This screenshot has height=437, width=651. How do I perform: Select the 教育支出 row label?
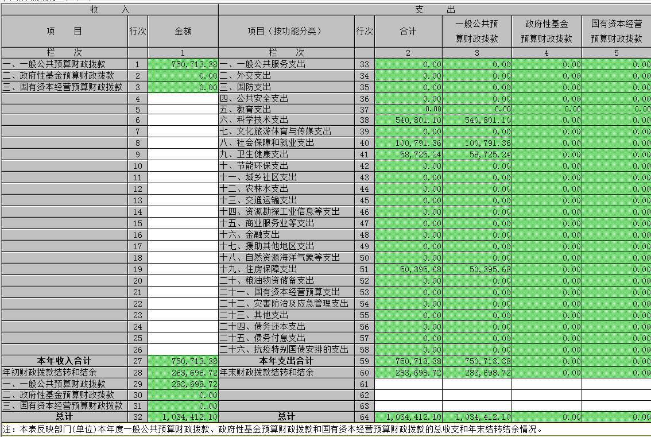(286, 109)
